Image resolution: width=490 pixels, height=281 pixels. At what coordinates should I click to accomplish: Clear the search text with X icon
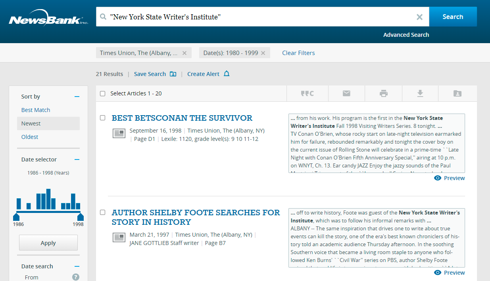(x=419, y=17)
